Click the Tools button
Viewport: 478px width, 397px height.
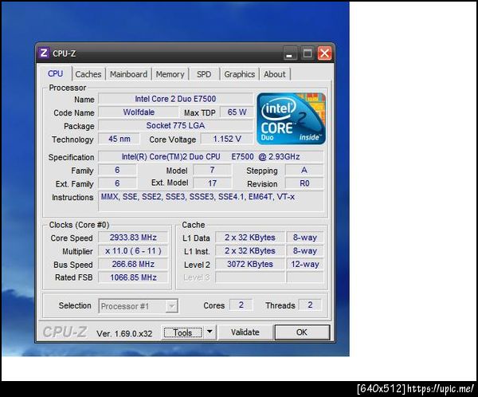182,332
